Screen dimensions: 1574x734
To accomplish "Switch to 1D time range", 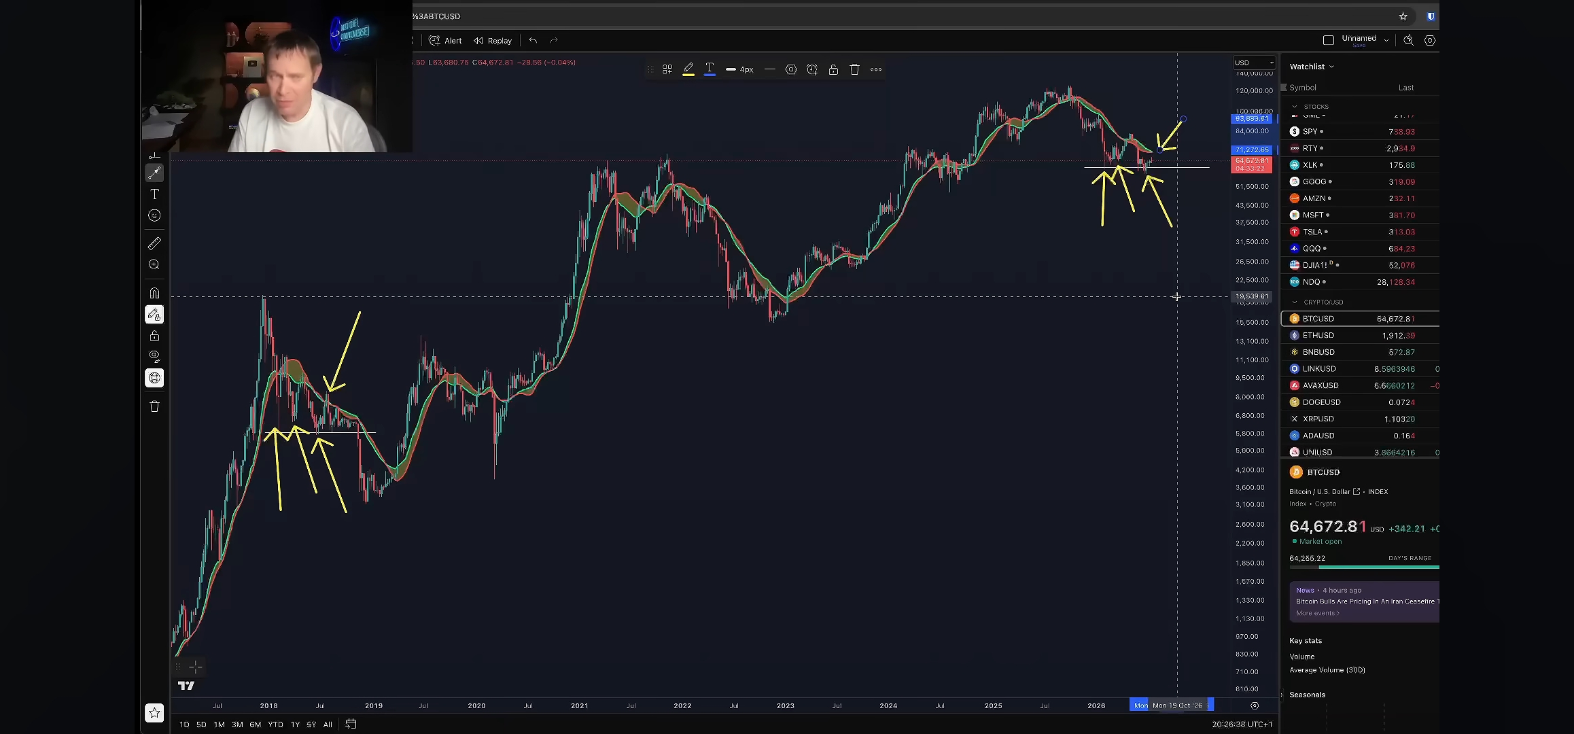I will [184, 724].
